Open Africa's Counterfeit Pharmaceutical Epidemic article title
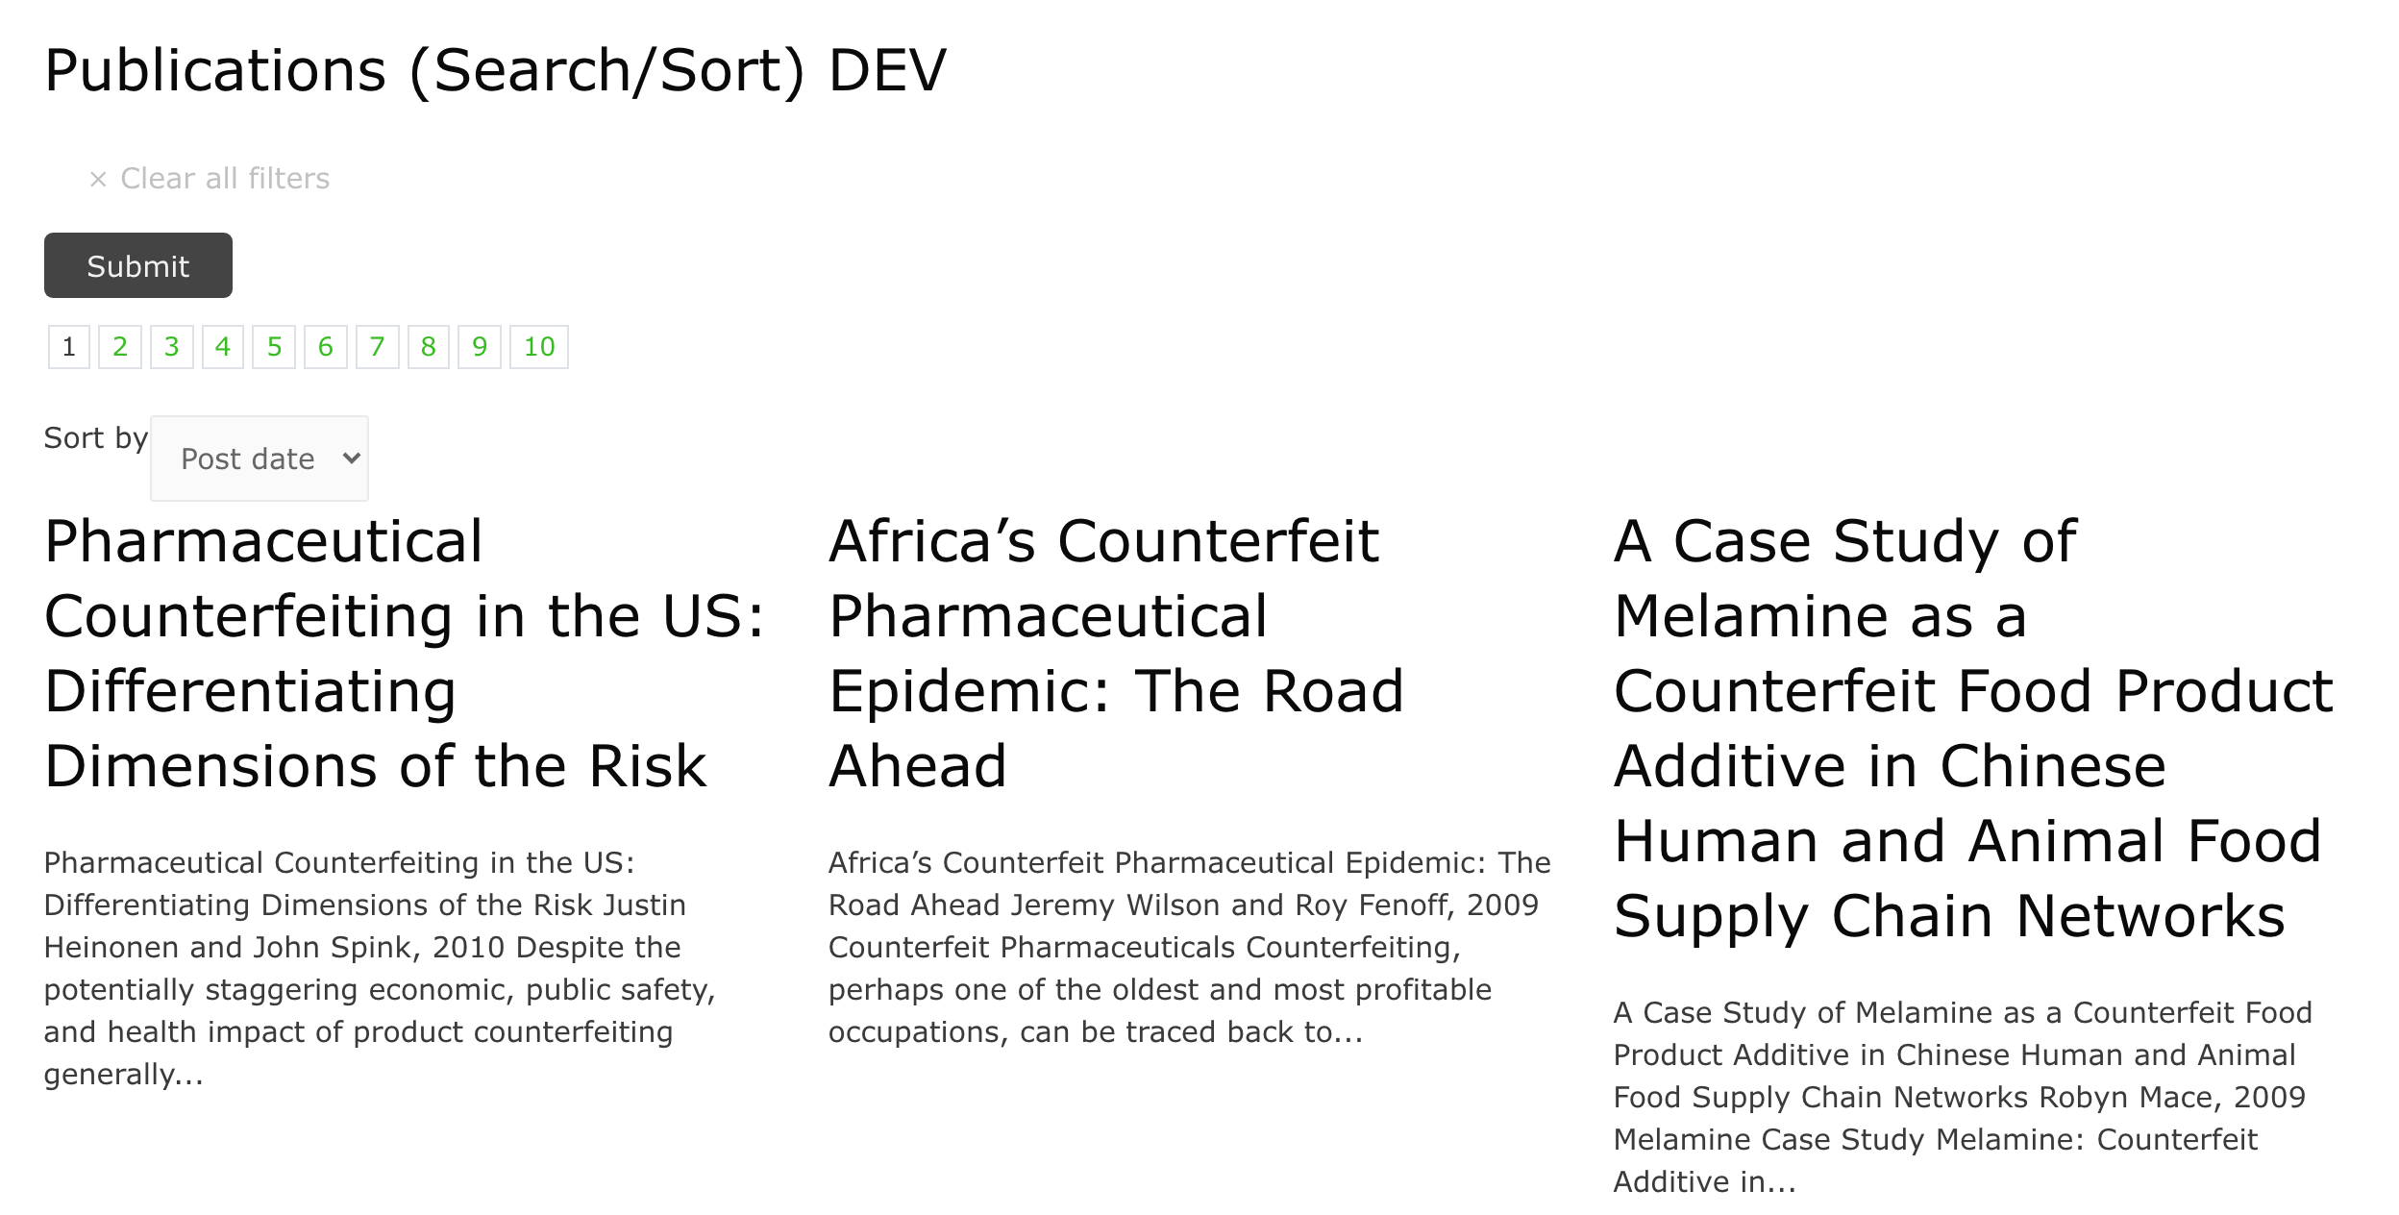Image resolution: width=2399 pixels, height=1215 pixels. (1117, 654)
